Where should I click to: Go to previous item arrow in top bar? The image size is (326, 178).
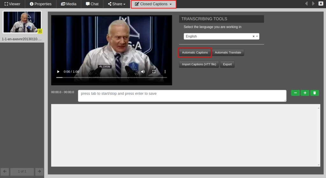click(x=306, y=3)
